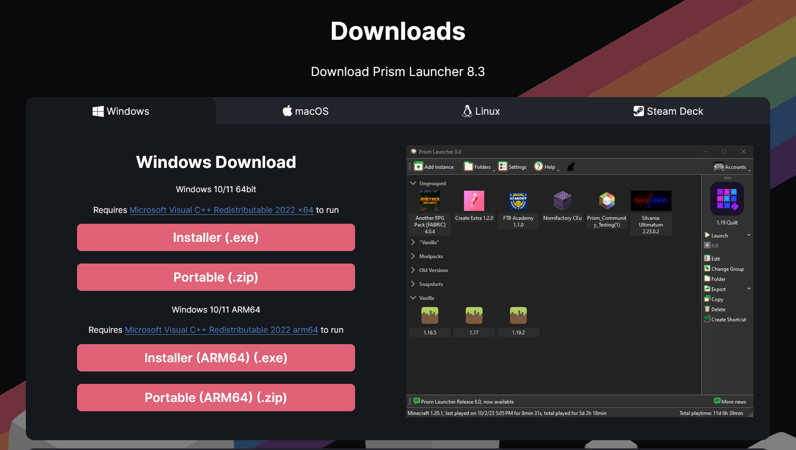Click the Add Instance icon
Image resolution: width=796 pixels, height=450 pixels.
pyautogui.click(x=419, y=166)
